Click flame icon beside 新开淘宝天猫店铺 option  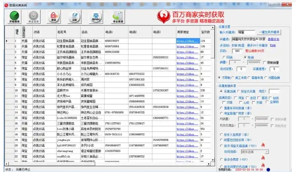pos(263,145)
